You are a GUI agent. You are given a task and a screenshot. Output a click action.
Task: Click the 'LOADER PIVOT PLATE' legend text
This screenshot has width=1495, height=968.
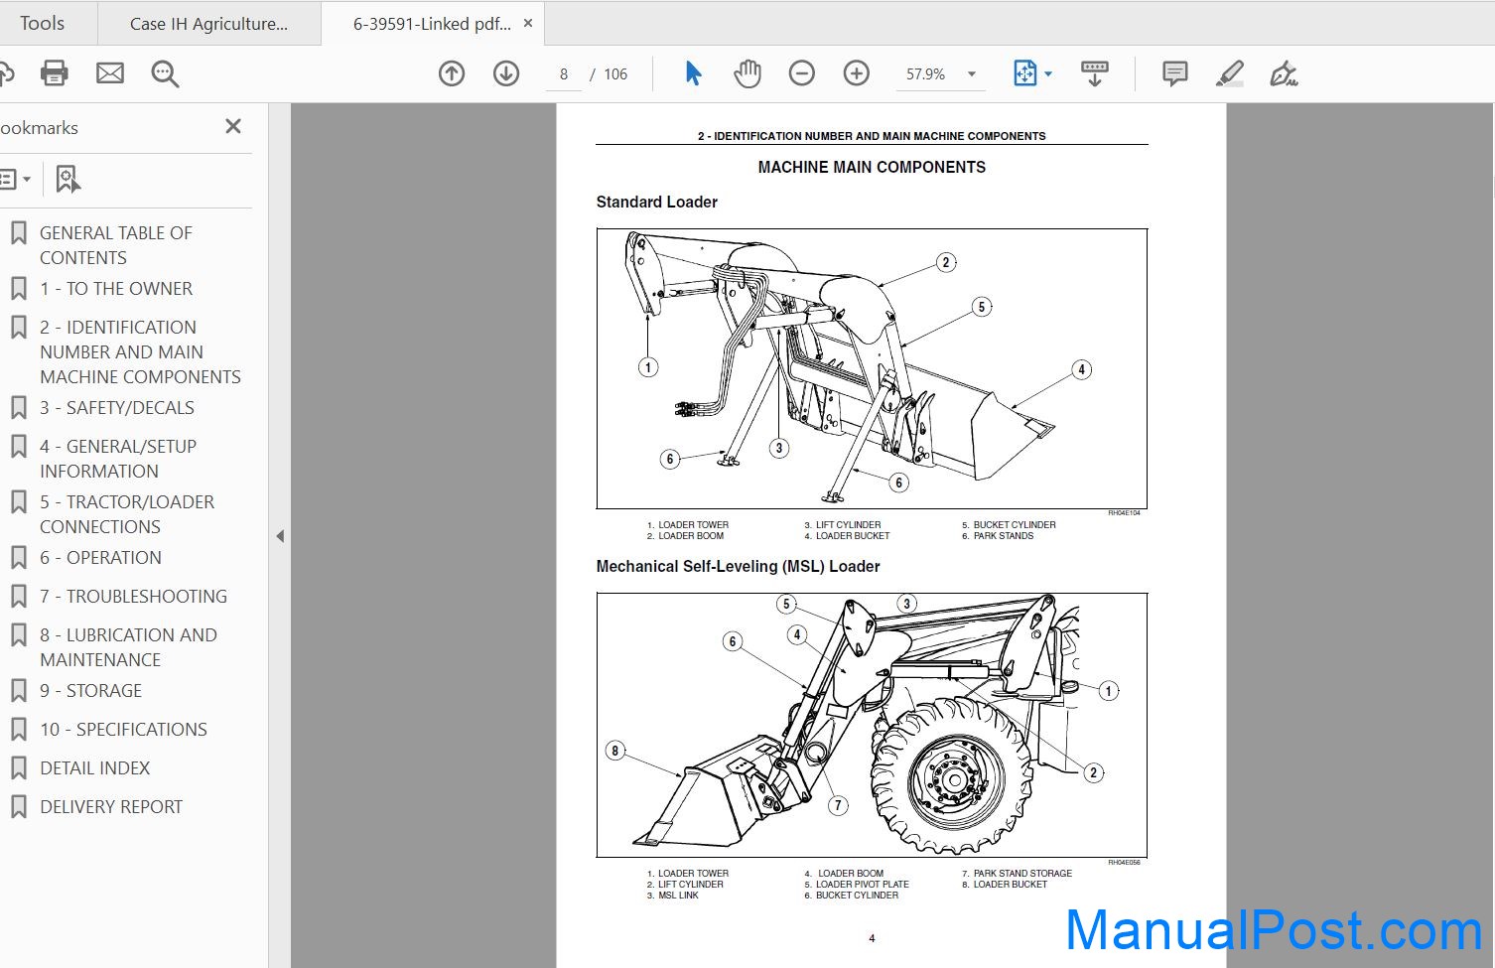[x=863, y=885]
